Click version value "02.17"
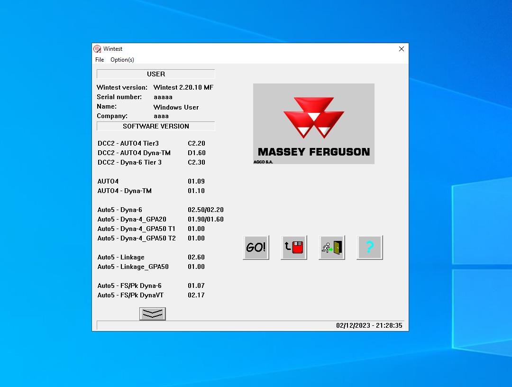Image resolution: width=512 pixels, height=387 pixels. tap(196, 295)
